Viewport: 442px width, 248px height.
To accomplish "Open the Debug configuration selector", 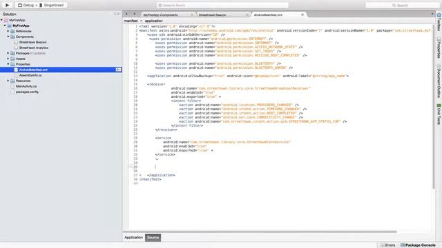I will 26,5.
